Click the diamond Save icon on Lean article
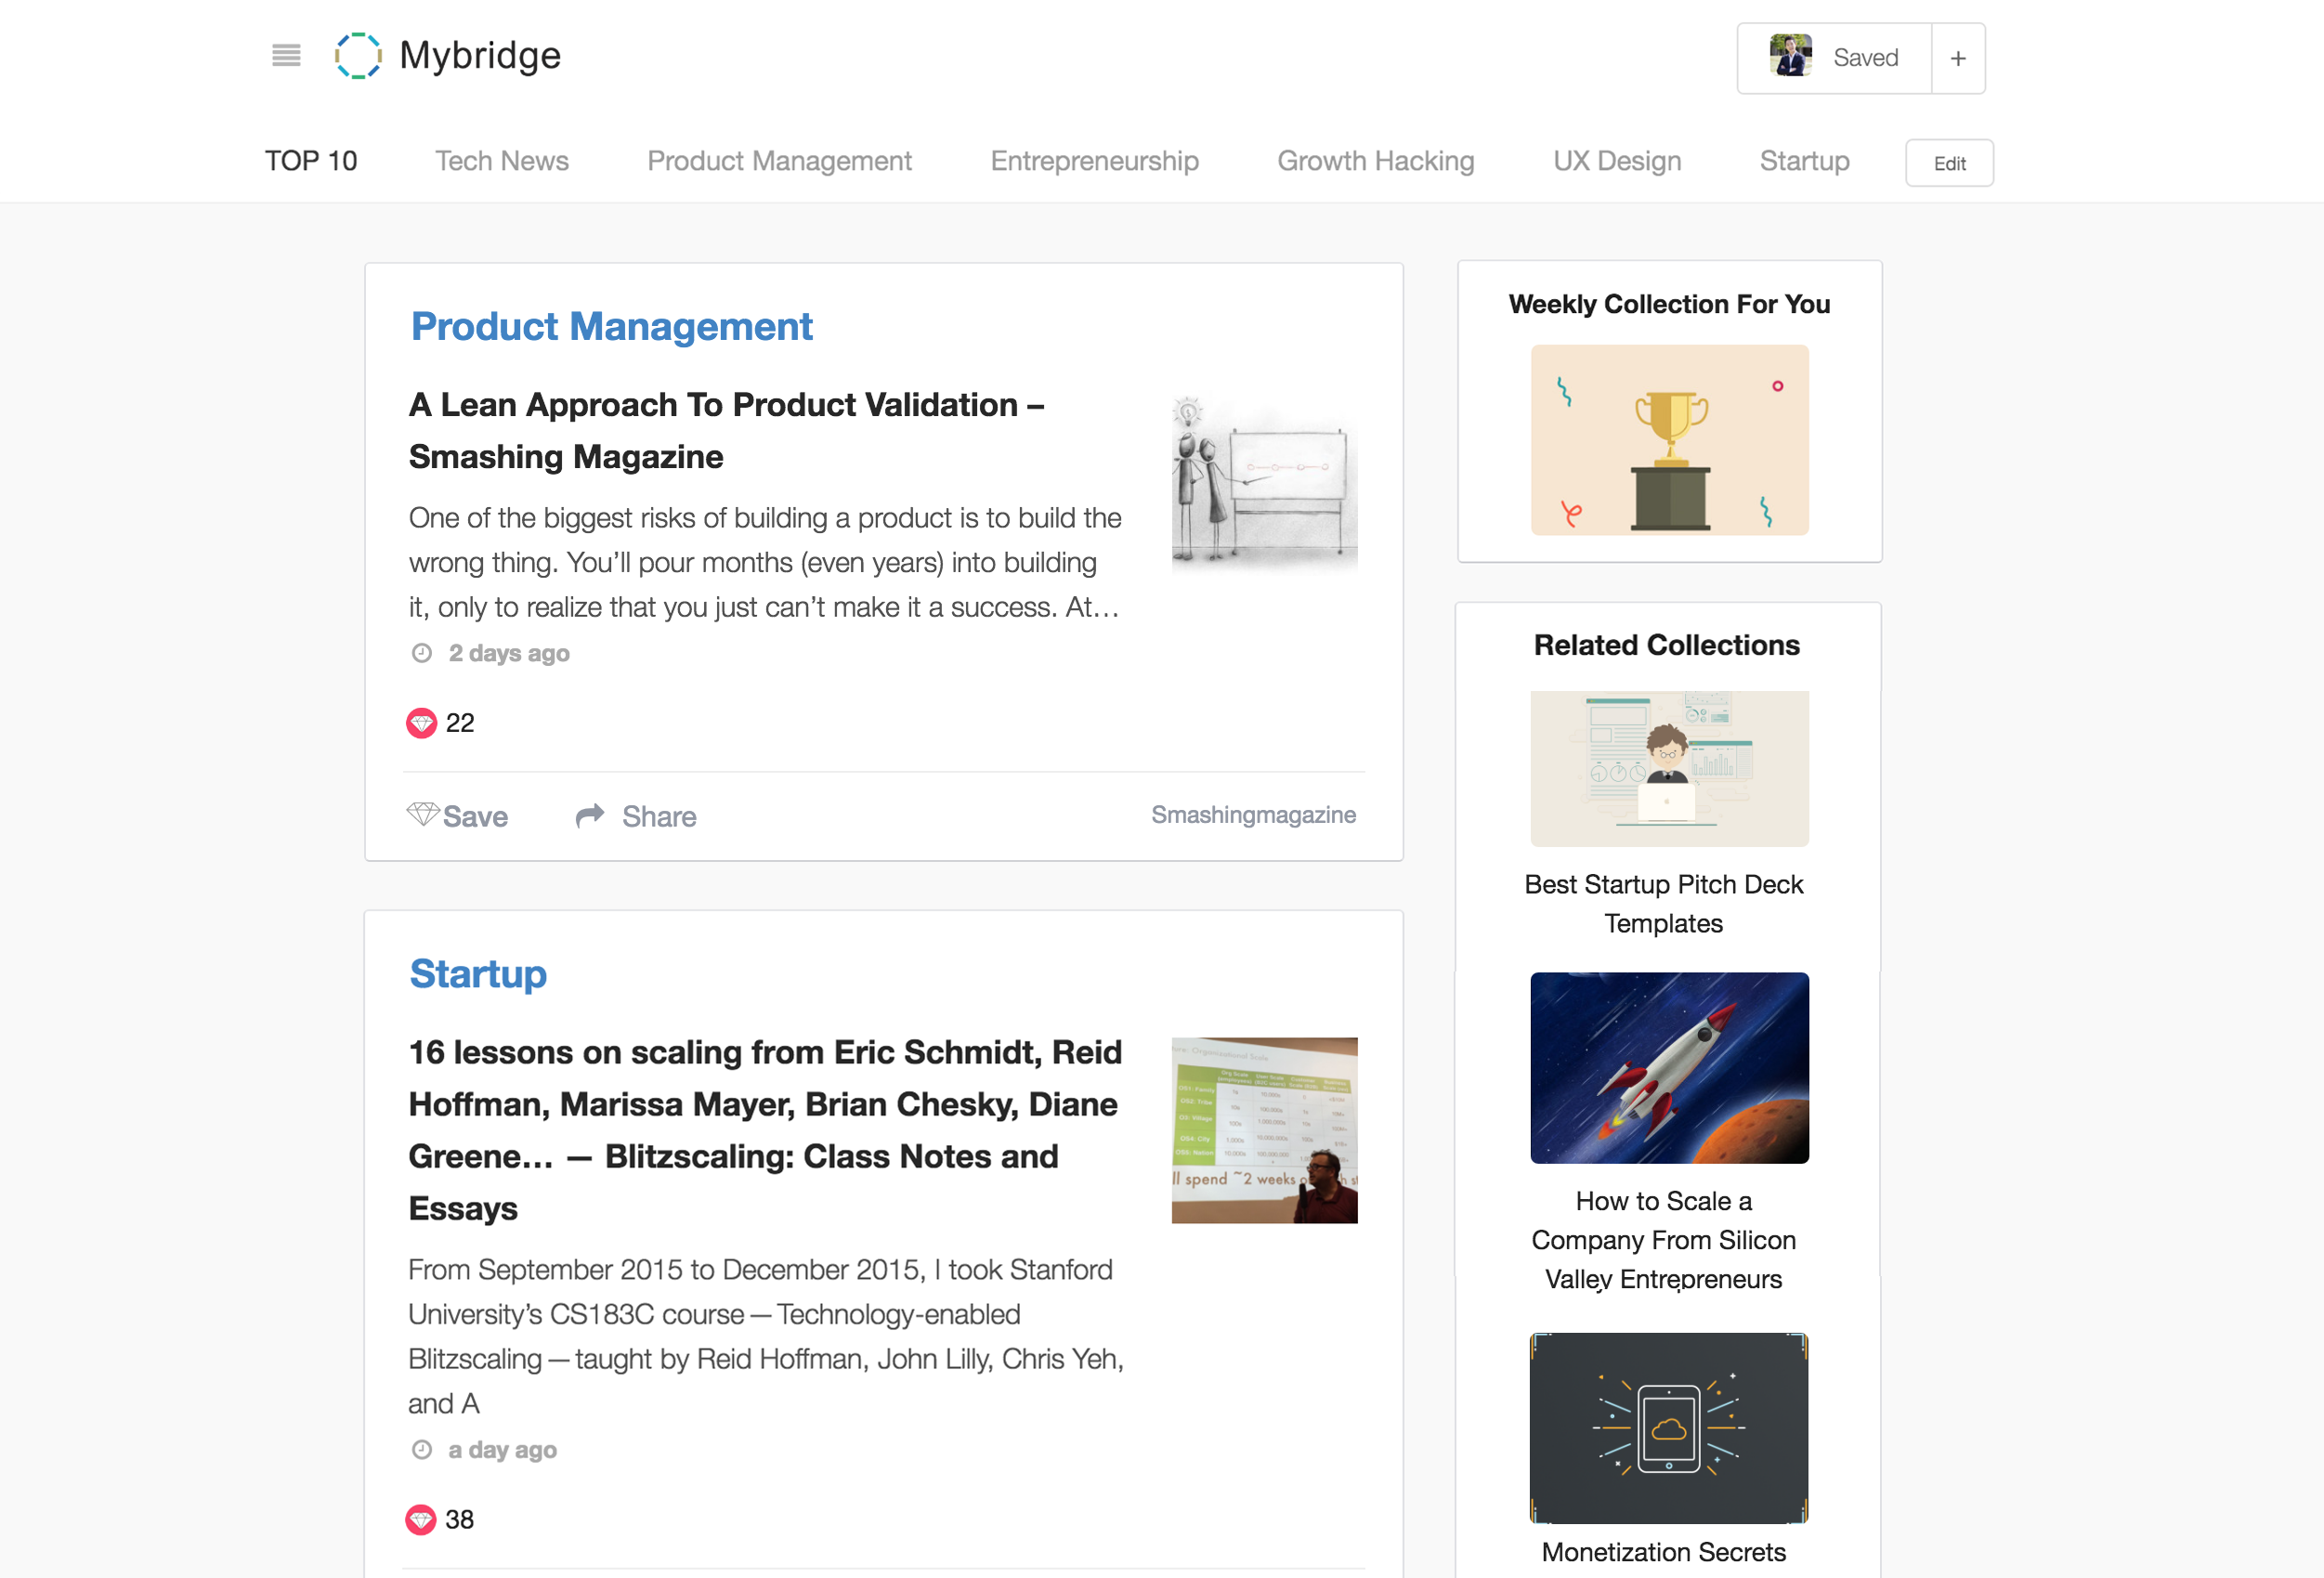The width and height of the screenshot is (2324, 1578). 422,814
